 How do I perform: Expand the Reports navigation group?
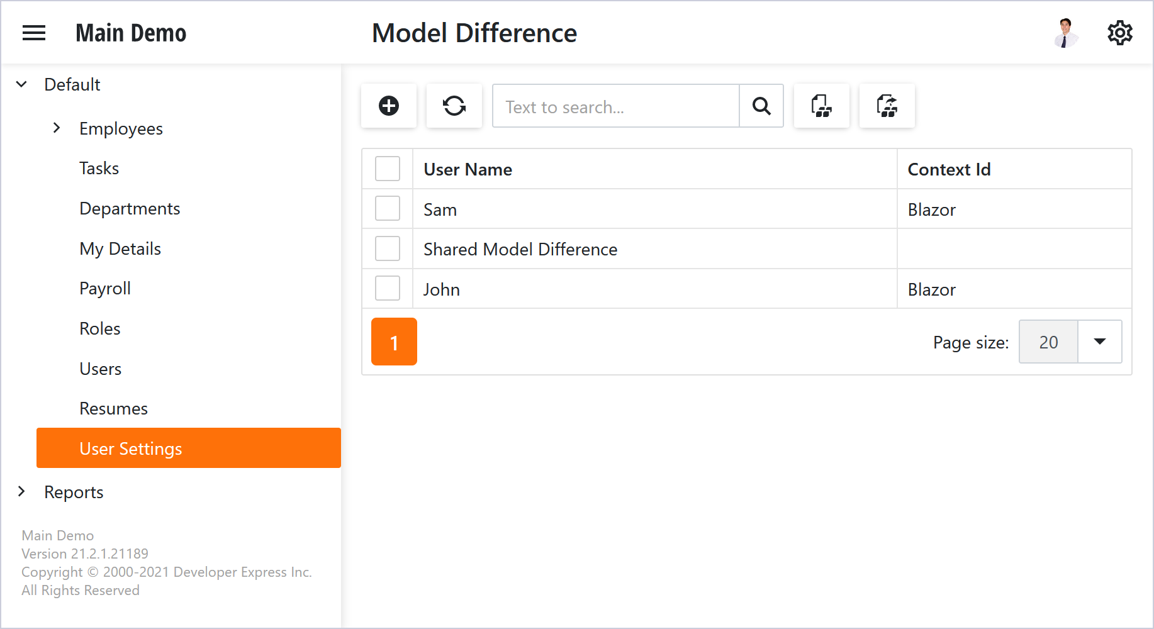(21, 492)
